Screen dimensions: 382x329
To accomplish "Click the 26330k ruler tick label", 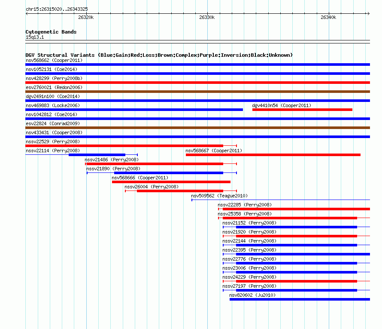I will tap(207, 17).
